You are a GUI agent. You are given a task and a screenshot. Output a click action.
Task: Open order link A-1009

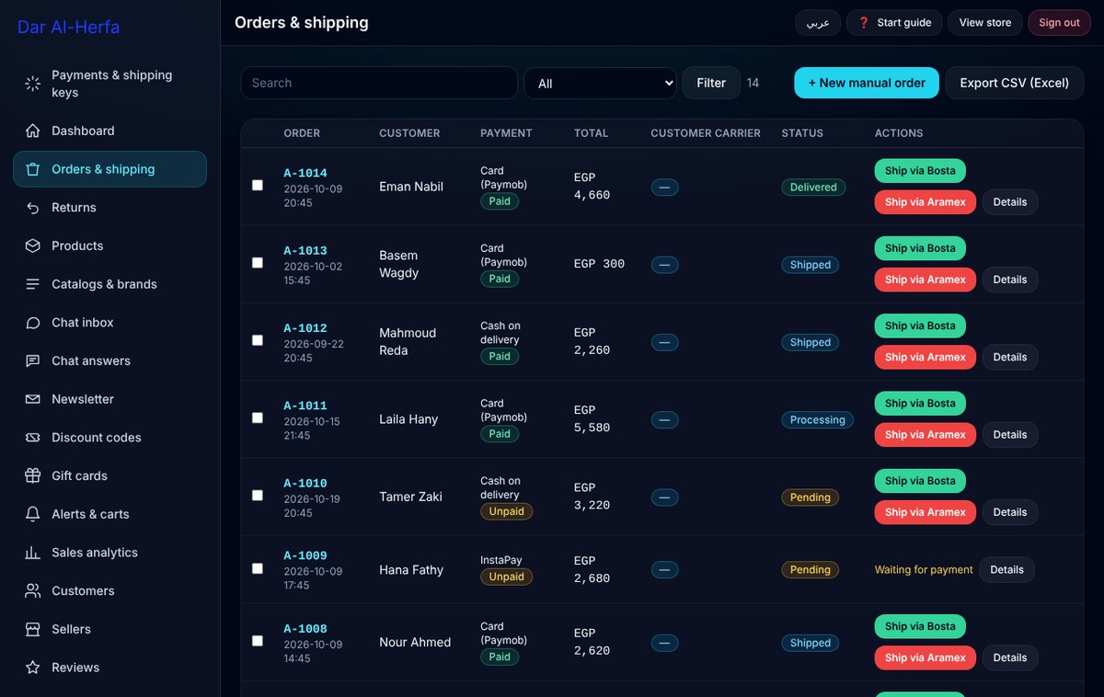305,555
